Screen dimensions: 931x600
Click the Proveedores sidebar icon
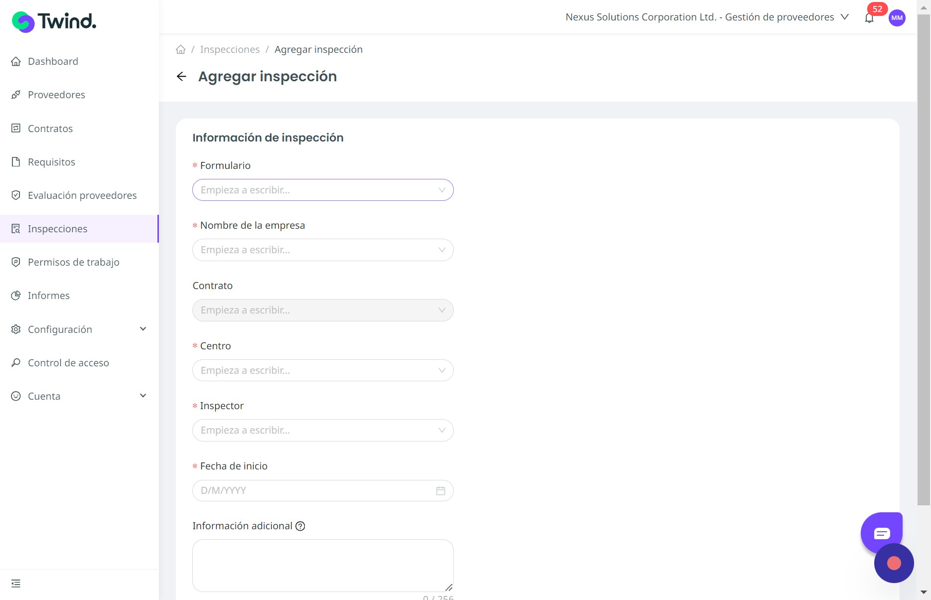(16, 95)
